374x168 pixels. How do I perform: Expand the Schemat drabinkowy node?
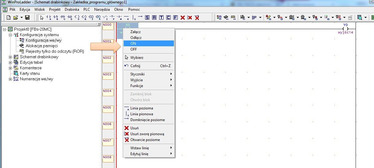10,57
